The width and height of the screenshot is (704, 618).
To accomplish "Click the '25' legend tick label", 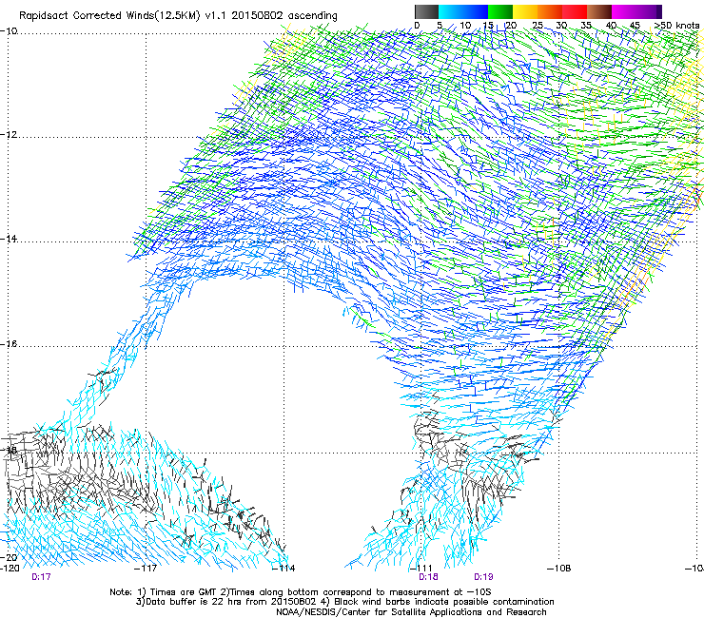I will [538, 26].
